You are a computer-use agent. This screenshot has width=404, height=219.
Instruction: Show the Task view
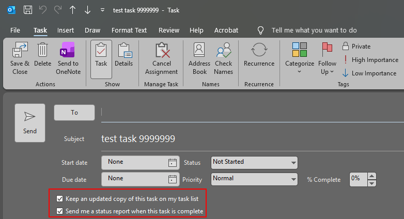[x=101, y=59]
